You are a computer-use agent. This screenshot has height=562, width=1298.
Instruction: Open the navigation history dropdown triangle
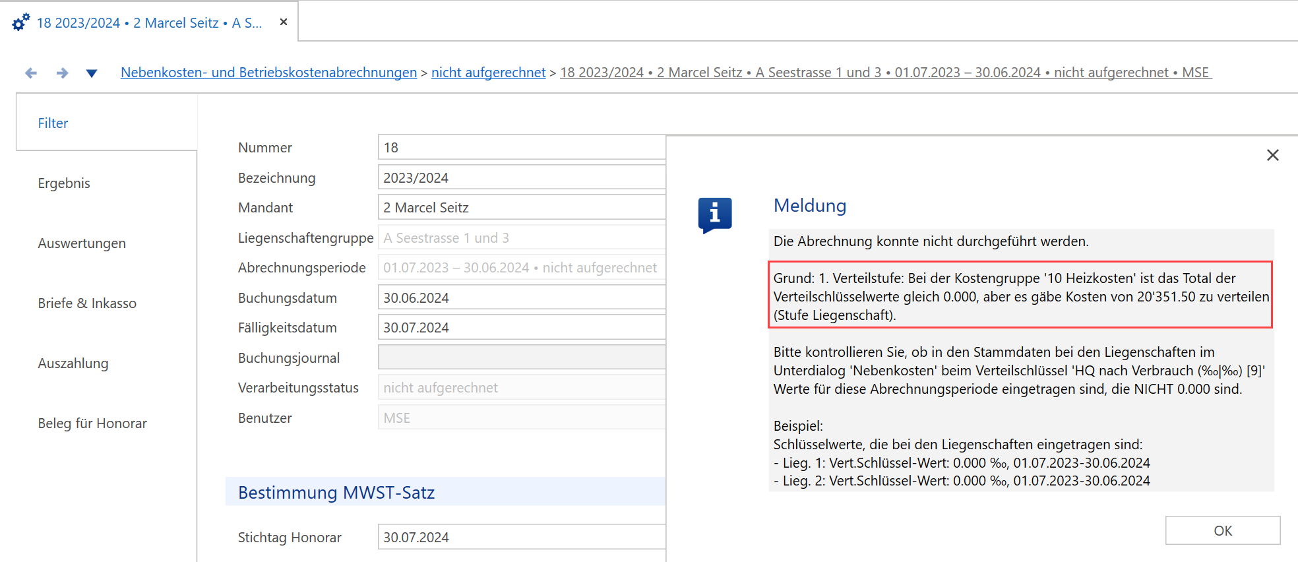pyautogui.click(x=92, y=73)
